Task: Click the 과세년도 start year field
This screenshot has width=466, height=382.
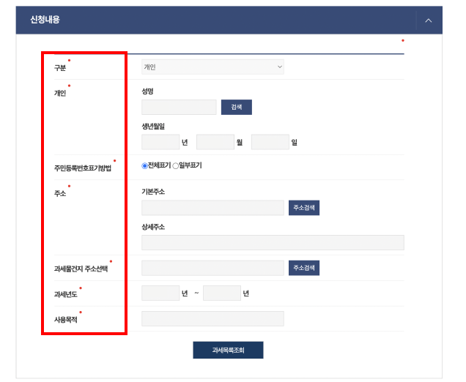Action: tap(160, 293)
